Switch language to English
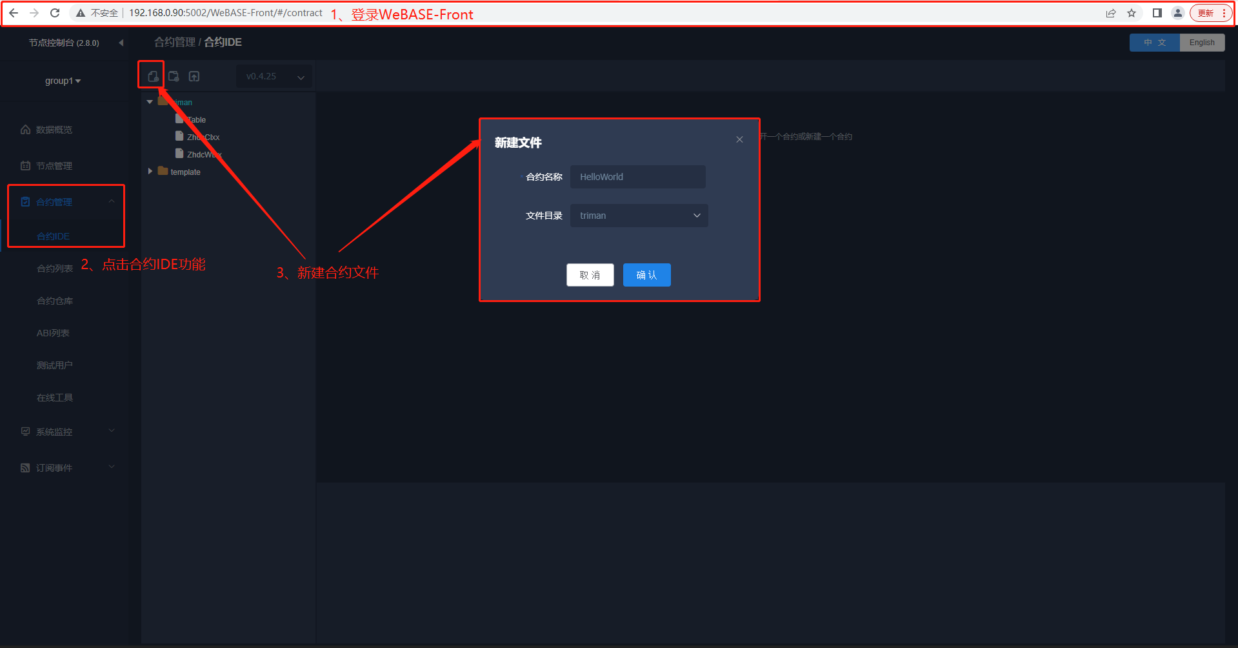 [1202, 43]
